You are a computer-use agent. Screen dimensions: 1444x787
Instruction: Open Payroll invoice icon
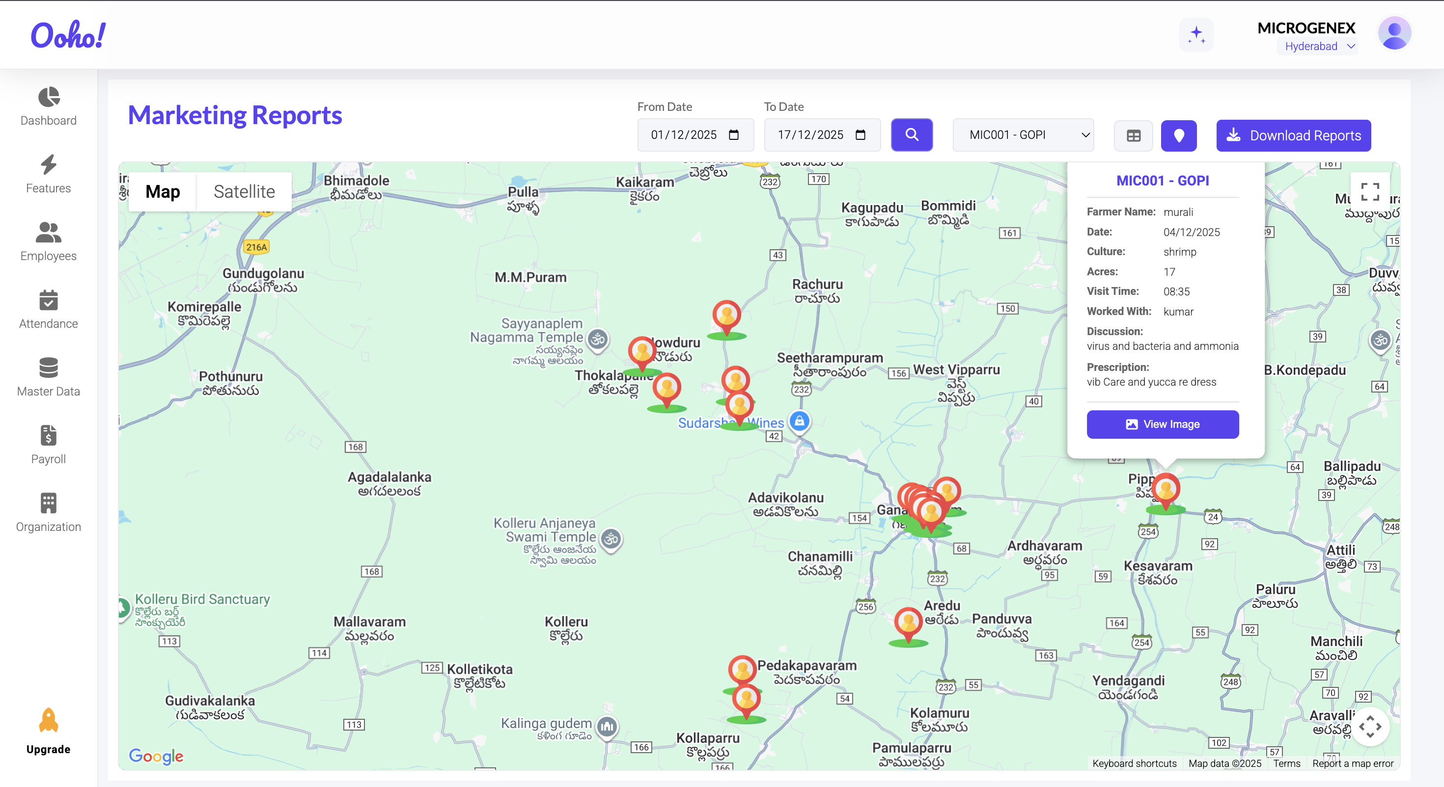pyautogui.click(x=49, y=436)
